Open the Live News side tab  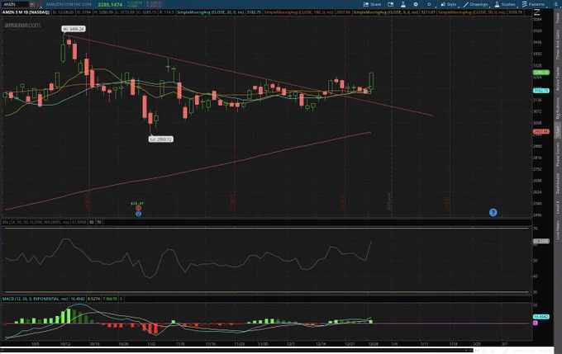pyautogui.click(x=558, y=229)
